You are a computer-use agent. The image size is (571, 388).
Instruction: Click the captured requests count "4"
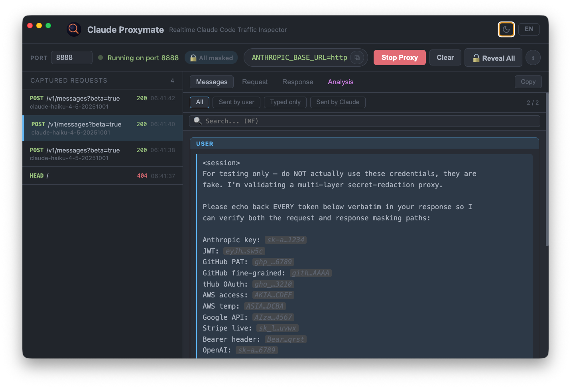pos(172,81)
